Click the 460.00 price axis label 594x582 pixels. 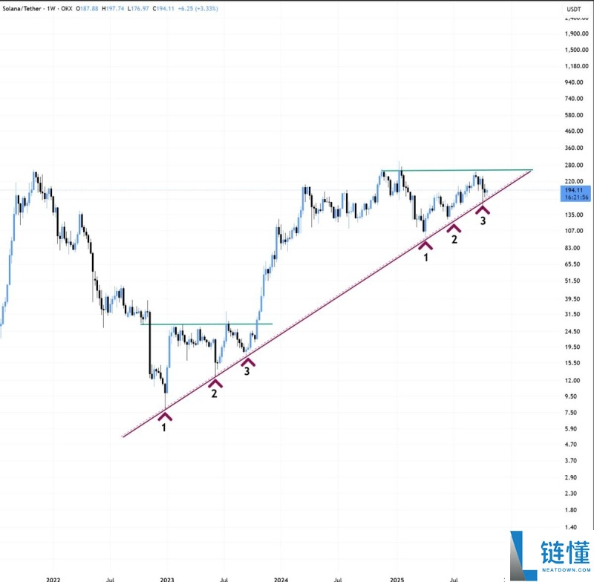click(574, 131)
